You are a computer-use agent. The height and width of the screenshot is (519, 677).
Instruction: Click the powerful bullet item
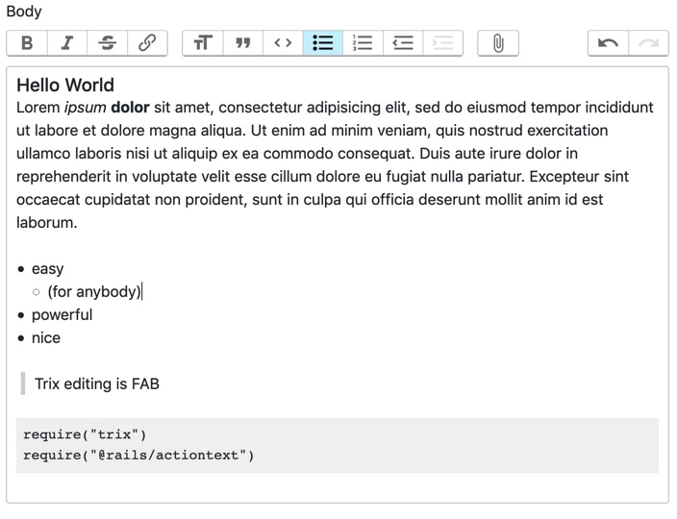click(62, 315)
